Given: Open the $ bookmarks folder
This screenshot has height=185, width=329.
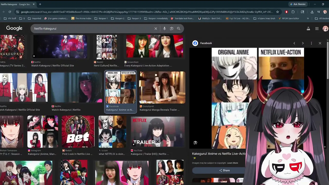Looking at the screenshot, I should pos(22,18).
